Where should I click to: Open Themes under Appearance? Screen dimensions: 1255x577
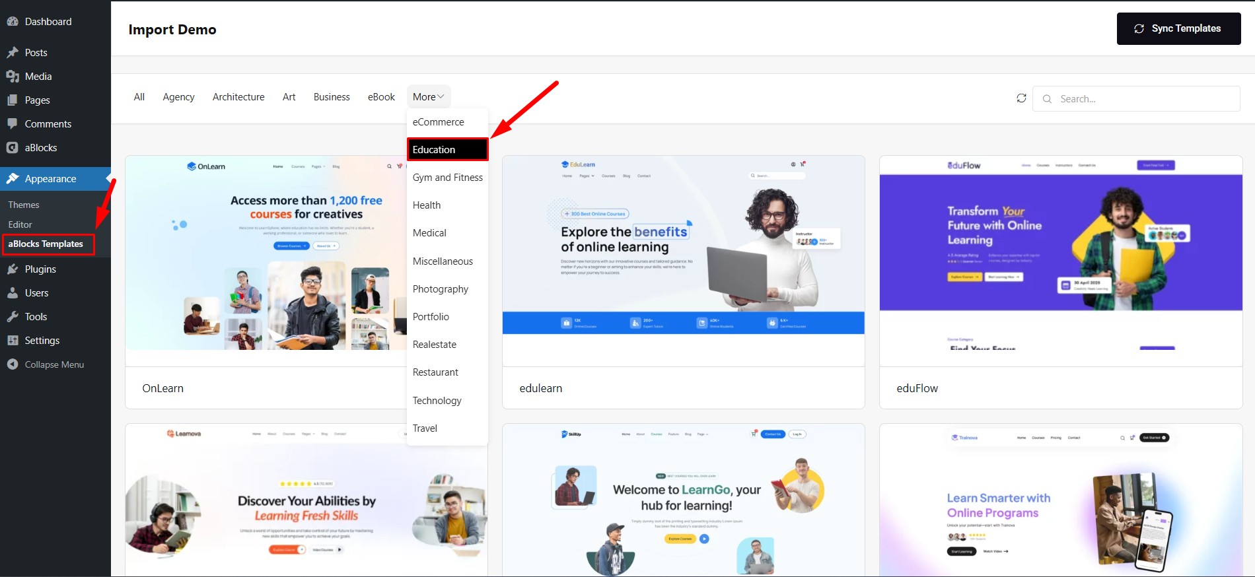(24, 205)
